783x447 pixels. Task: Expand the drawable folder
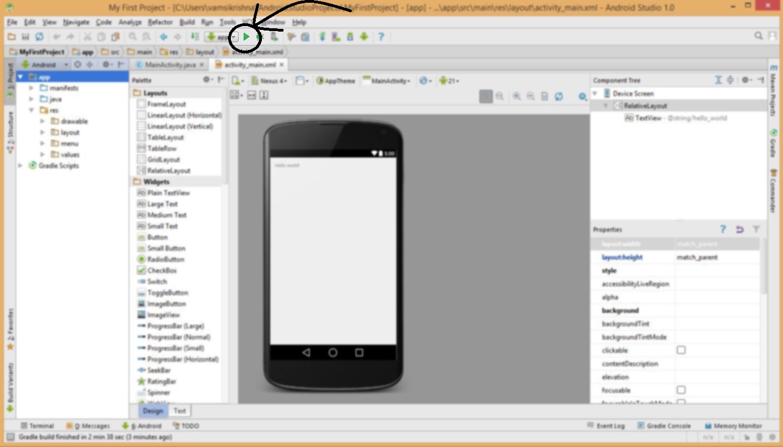click(x=42, y=121)
